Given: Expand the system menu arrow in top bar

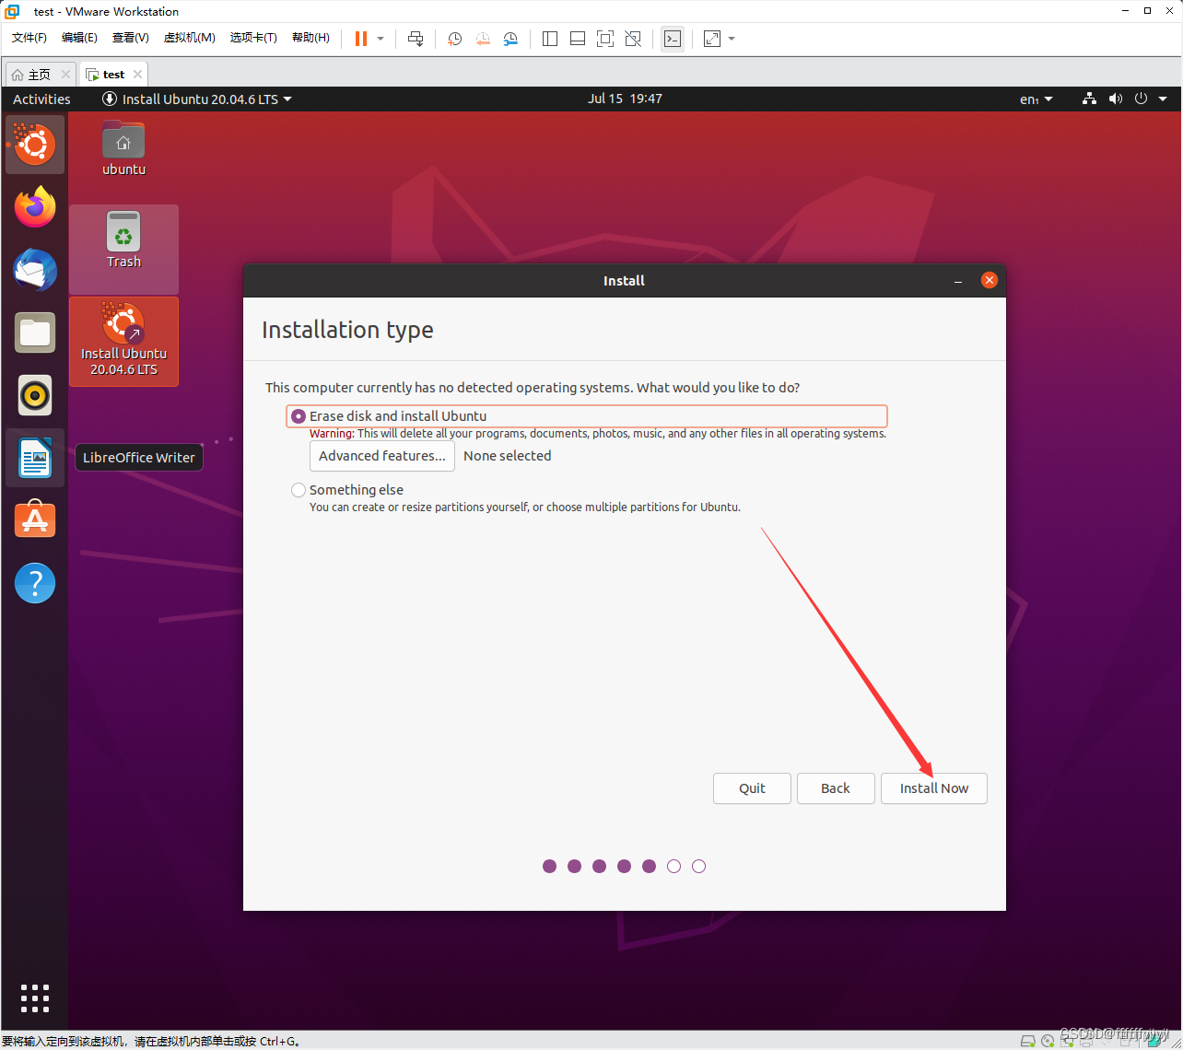Looking at the screenshot, I should [x=1163, y=99].
